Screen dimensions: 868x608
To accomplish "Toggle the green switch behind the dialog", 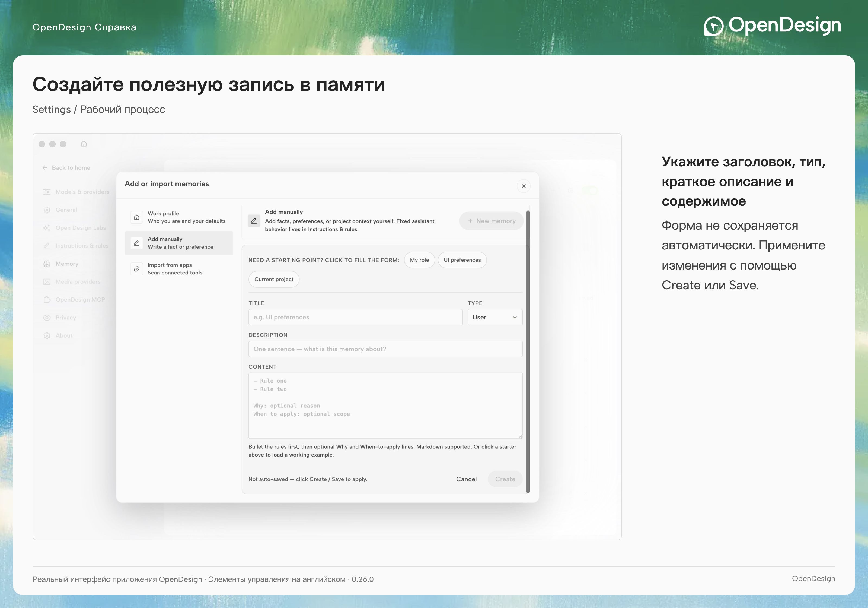I will [x=589, y=190].
